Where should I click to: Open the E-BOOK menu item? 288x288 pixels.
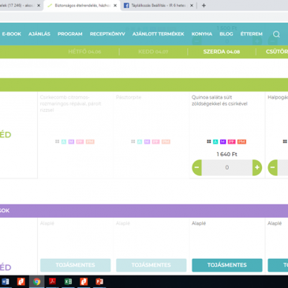pos(12,34)
